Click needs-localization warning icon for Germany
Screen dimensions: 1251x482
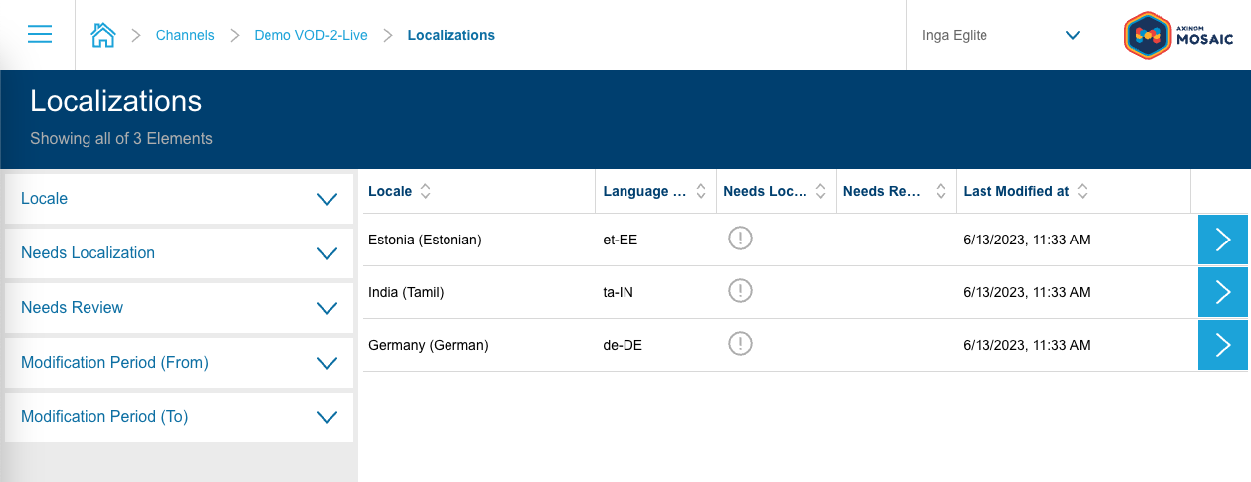click(x=740, y=344)
